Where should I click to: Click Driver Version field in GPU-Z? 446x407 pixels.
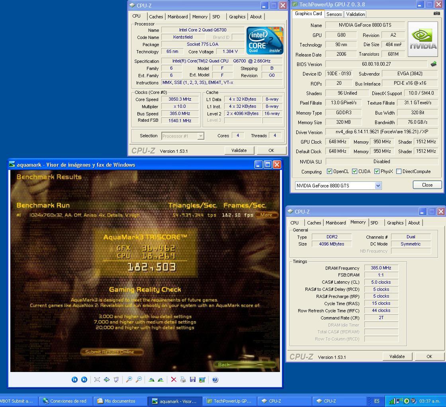click(x=382, y=132)
